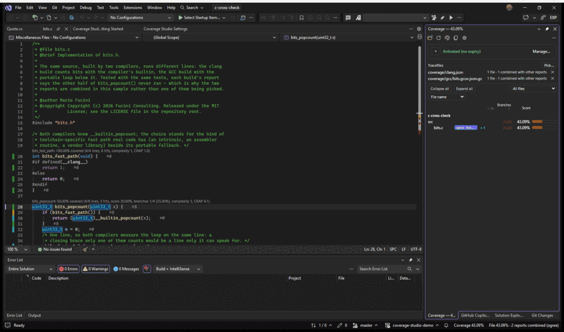Toggle the 0 Warnings filter
This screenshot has height=332, width=564.
pyautogui.click(x=95, y=269)
